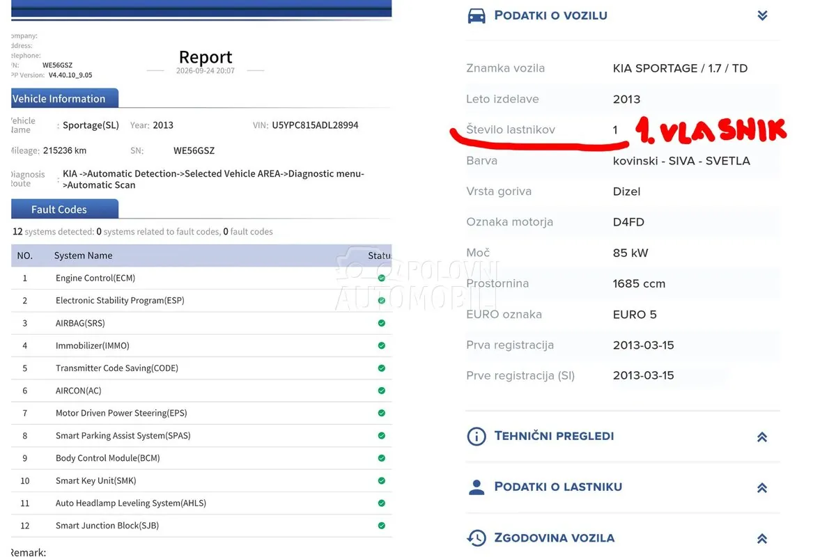Click the System Name column header

tap(83, 256)
